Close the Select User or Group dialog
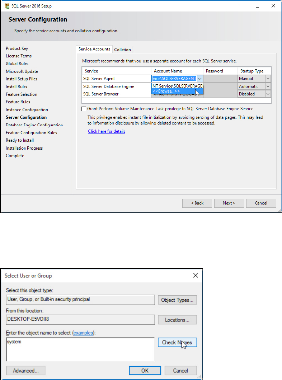282x380 pixels. tap(196, 275)
